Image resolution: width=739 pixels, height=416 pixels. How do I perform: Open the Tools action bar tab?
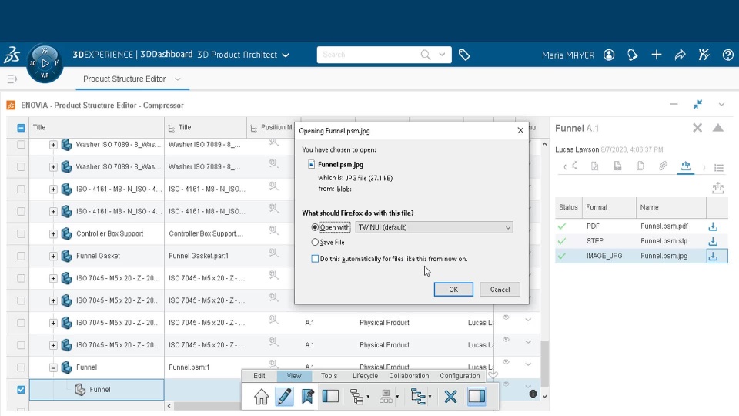point(329,376)
